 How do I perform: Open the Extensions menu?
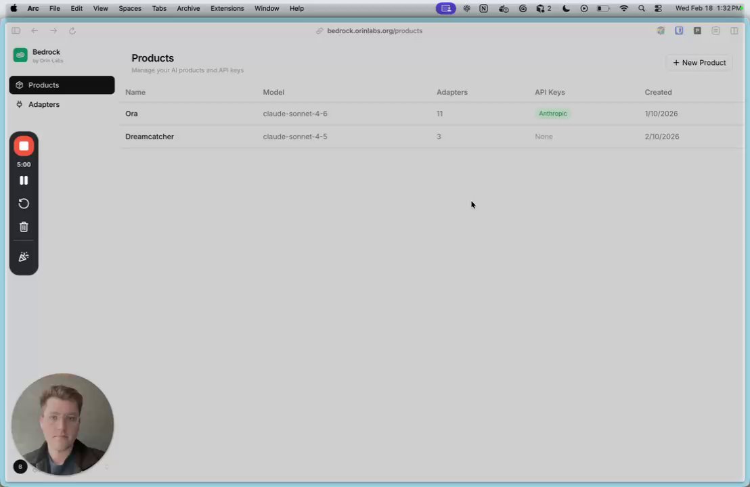[x=227, y=8]
